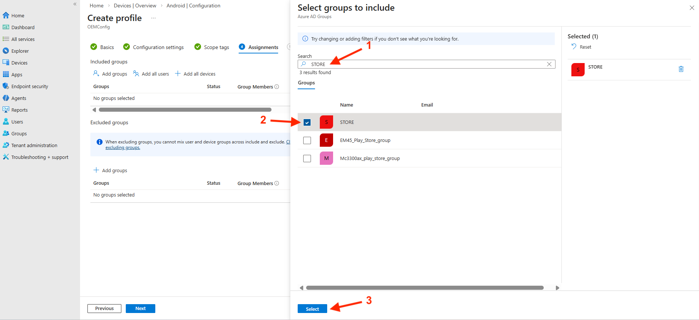The height and width of the screenshot is (320, 699).
Task: Click the Group Members info icon under Included groups
Action: (x=277, y=87)
